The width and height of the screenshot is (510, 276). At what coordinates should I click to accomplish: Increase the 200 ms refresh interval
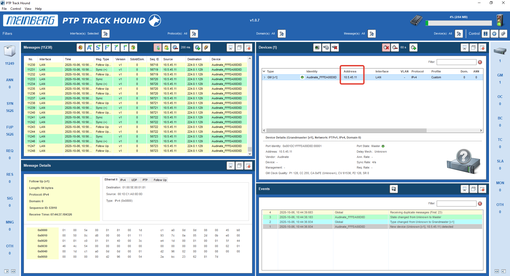click(x=197, y=48)
